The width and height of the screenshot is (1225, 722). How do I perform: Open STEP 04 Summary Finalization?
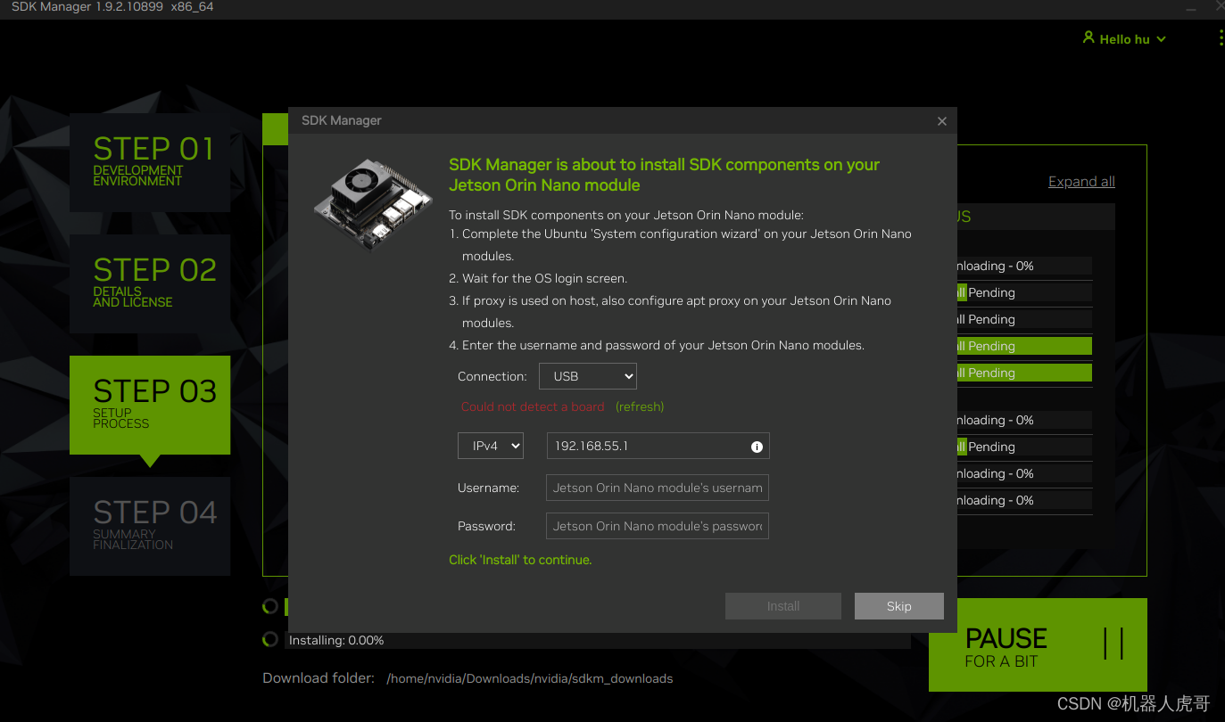[149, 526]
